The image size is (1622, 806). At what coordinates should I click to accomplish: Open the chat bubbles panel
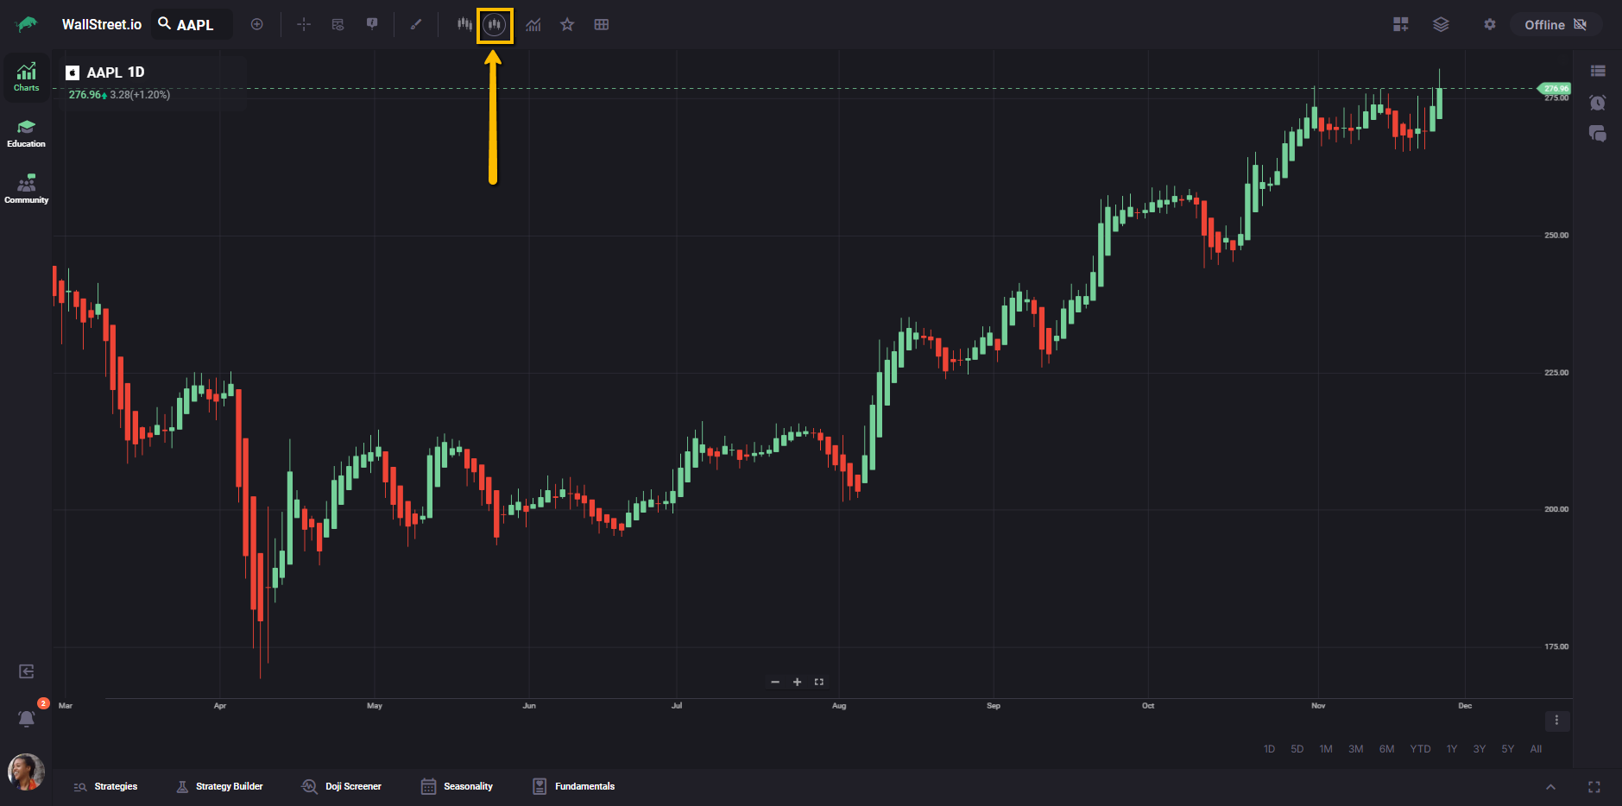point(1597,134)
